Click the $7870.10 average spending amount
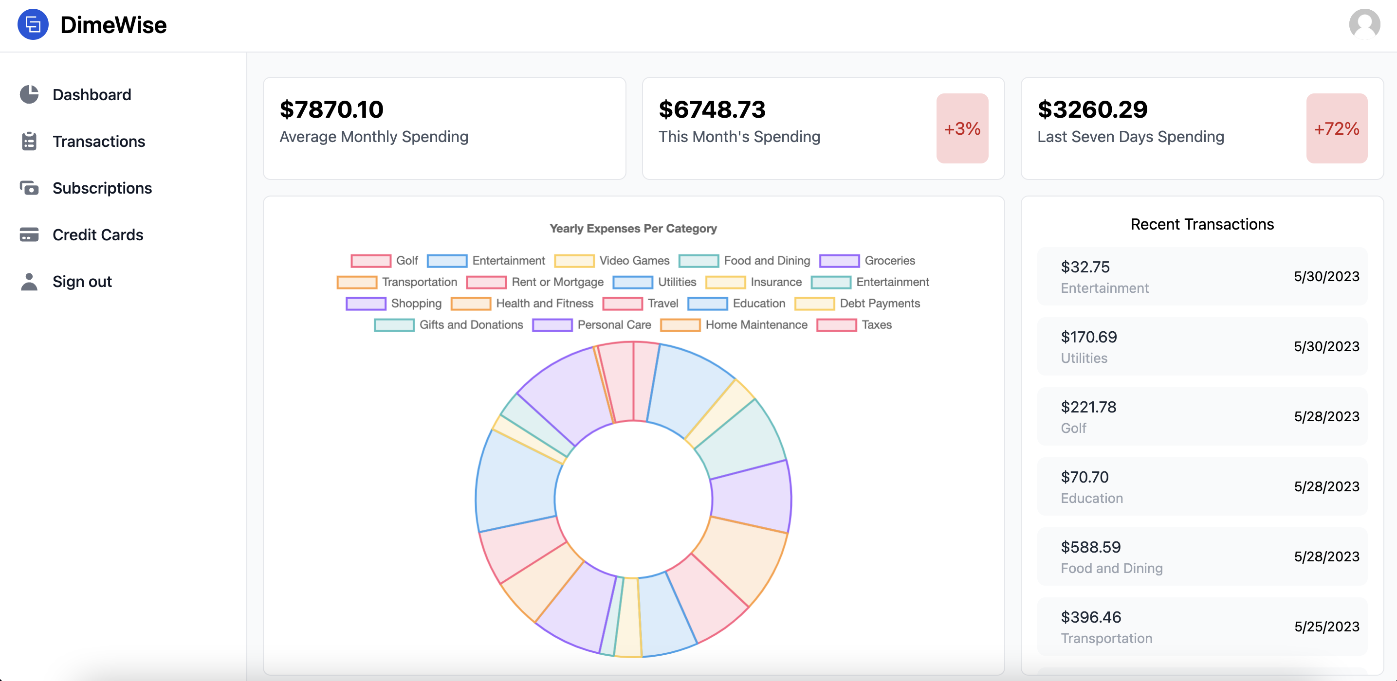This screenshot has height=681, width=1397. click(x=331, y=109)
